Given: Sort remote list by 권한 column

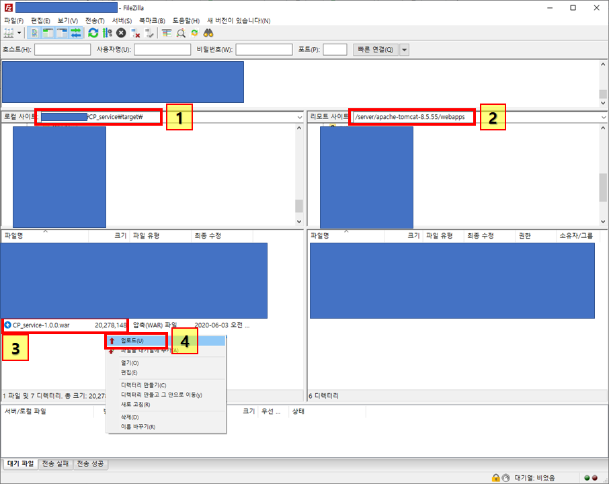Looking at the screenshot, I should click(536, 235).
